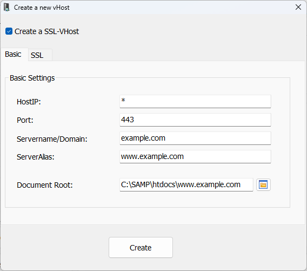Click the Port: label
307x271 pixels.
(x=25, y=120)
